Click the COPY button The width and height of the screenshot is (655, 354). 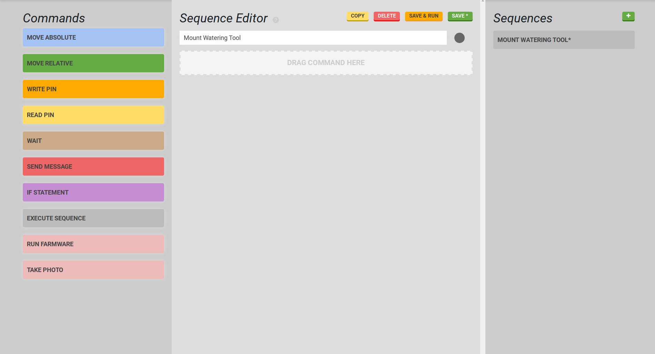tap(357, 16)
